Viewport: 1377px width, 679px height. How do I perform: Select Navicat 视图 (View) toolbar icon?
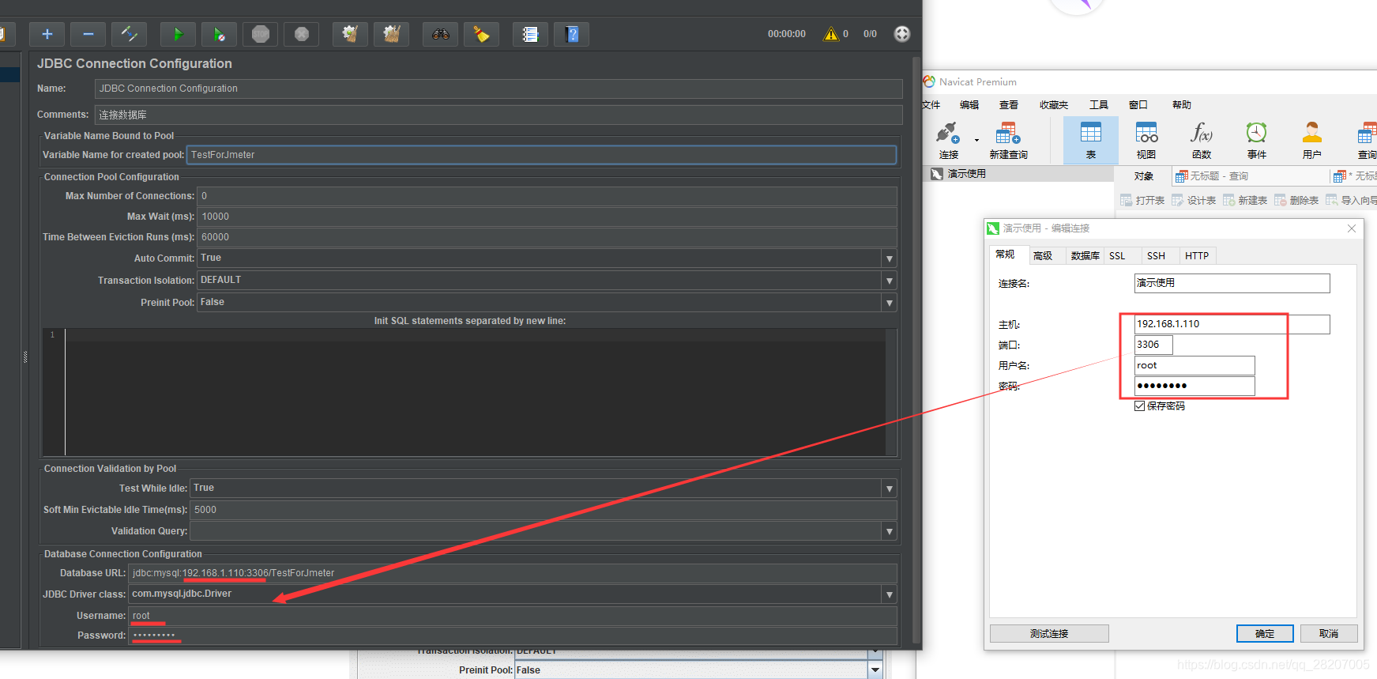pos(1146,141)
